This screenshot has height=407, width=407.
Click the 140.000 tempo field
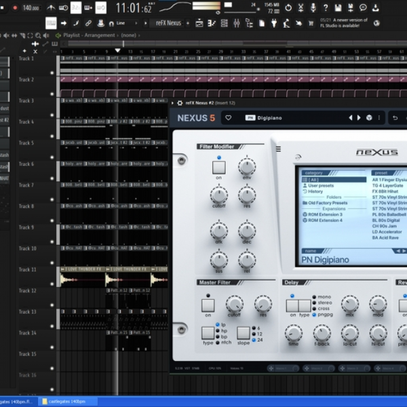point(31,7)
